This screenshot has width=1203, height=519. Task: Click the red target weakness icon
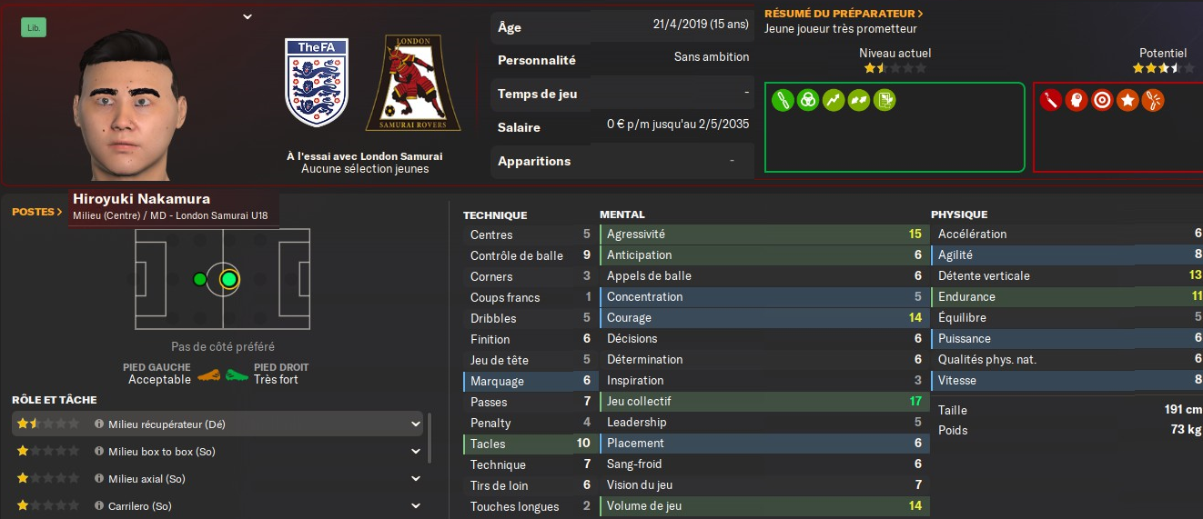[x=1102, y=100]
